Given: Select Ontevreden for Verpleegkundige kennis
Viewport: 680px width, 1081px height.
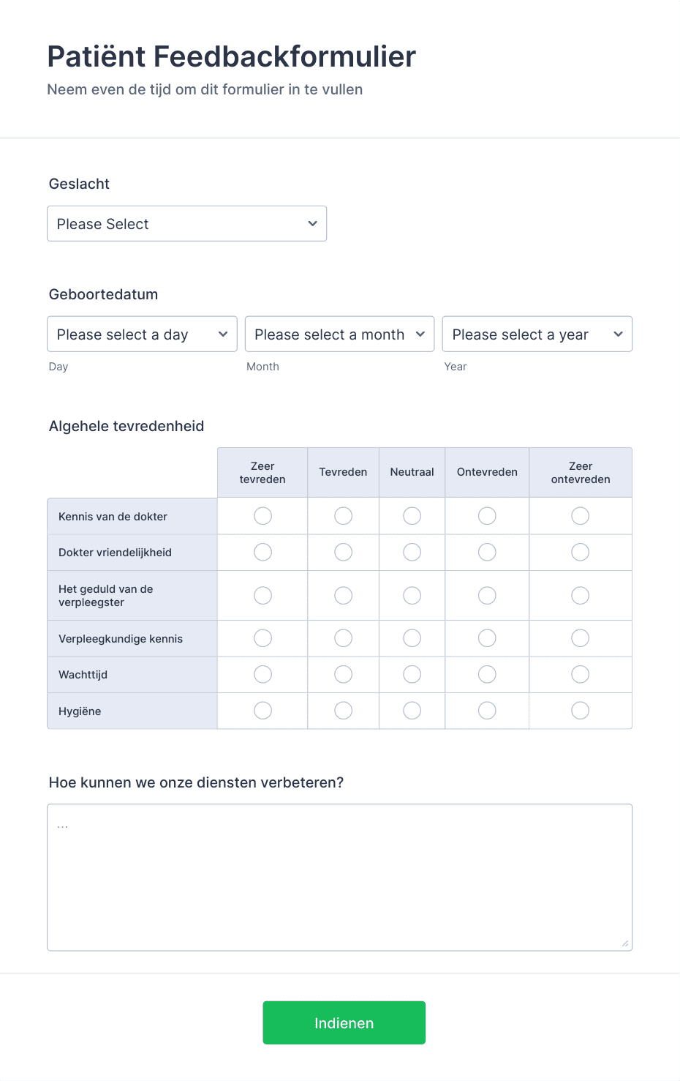Looking at the screenshot, I should pos(487,637).
